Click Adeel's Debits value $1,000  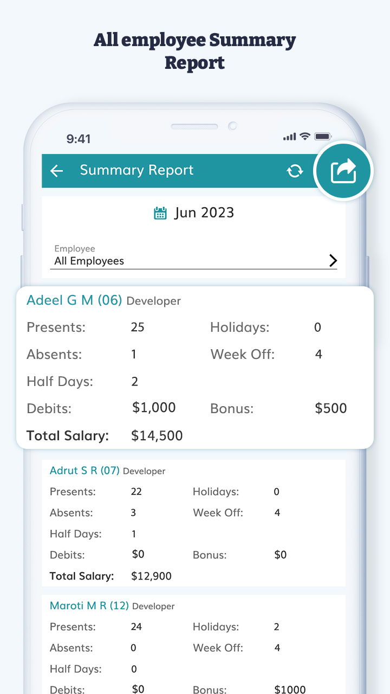tap(154, 408)
